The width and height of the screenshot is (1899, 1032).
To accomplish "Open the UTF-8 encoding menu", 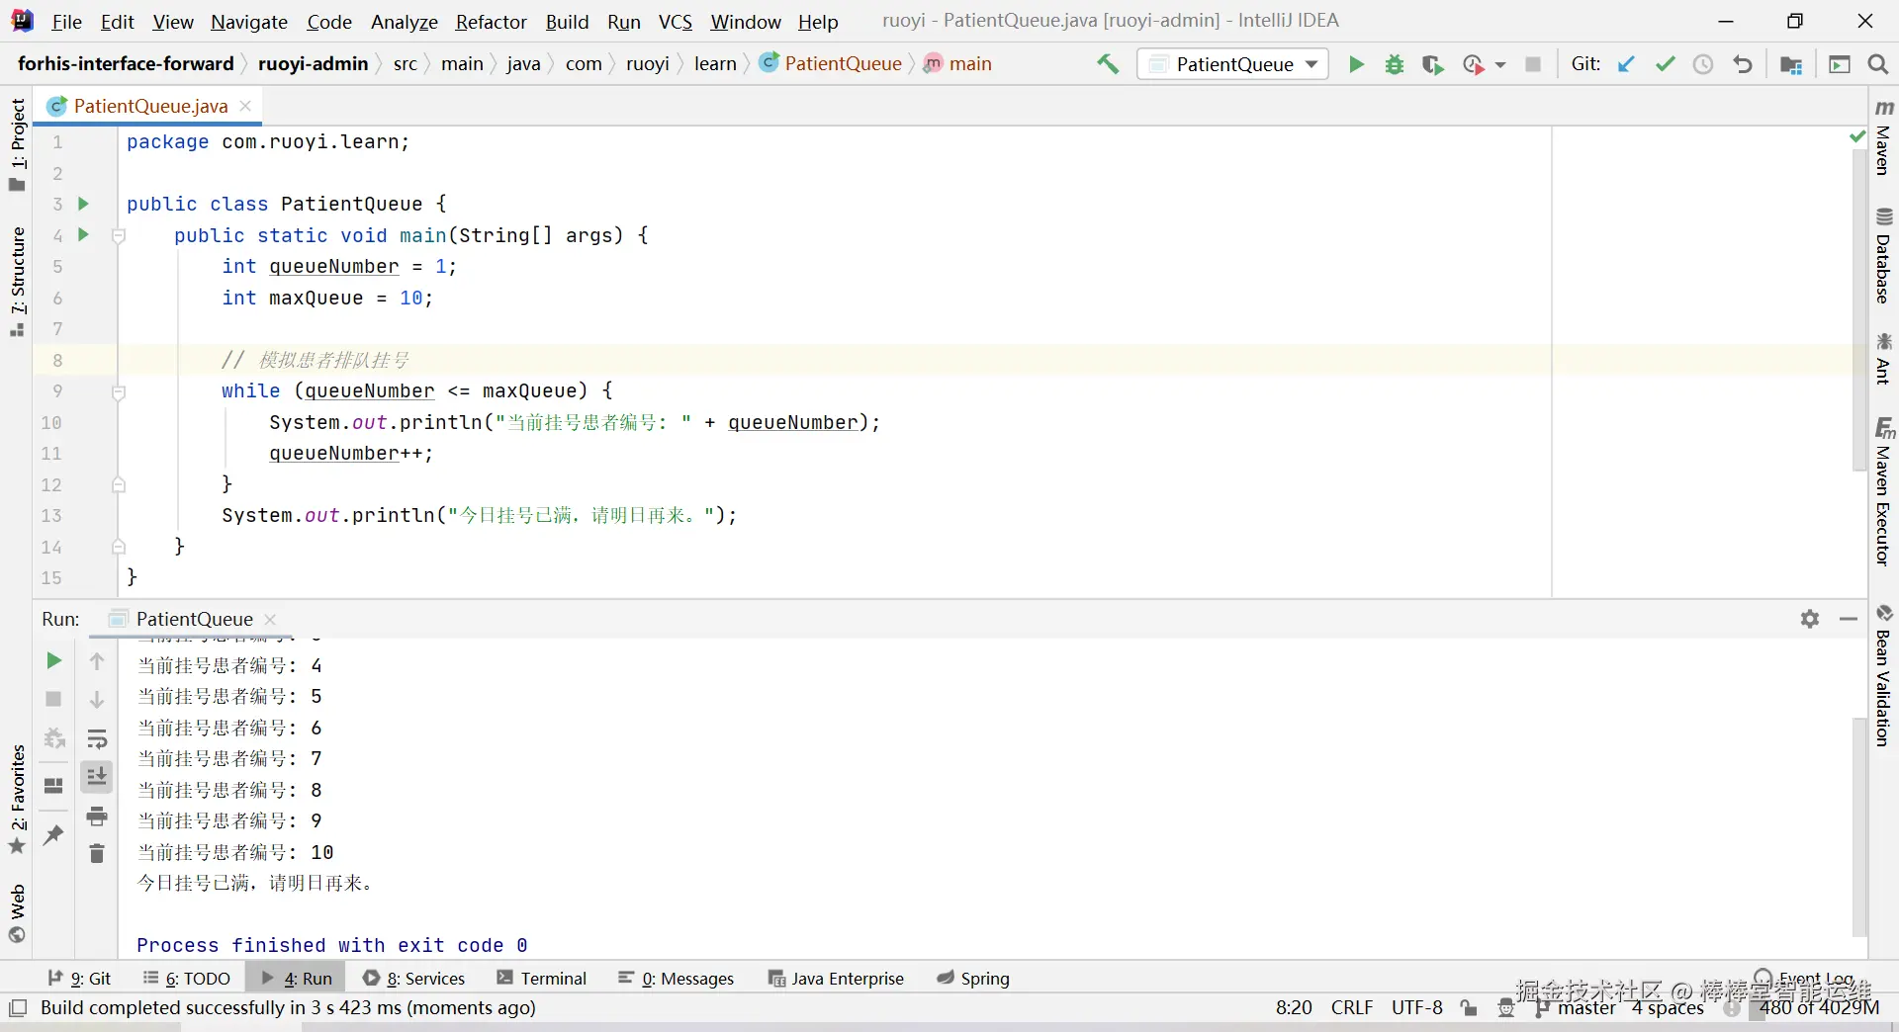I will click(1416, 1007).
